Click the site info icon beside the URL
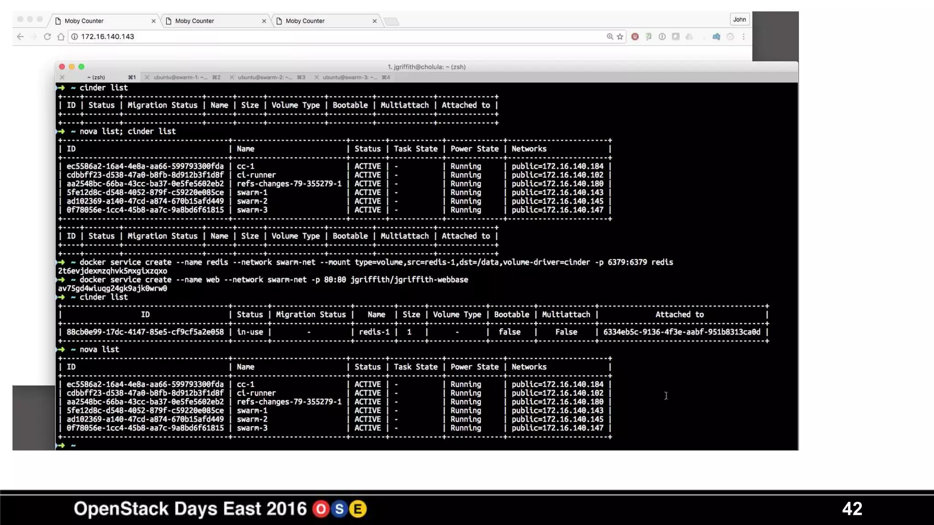Image resolution: width=934 pixels, height=525 pixels. pos(74,36)
